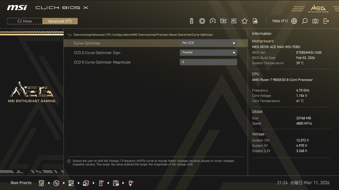Open the CCD 0 Curve Optimizer Sign dropdown
The image size is (339, 190).
pos(208,53)
